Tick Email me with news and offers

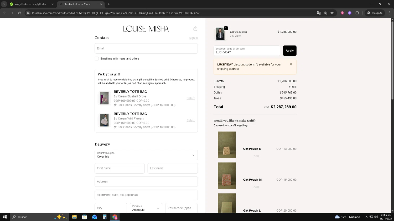tap(97, 59)
